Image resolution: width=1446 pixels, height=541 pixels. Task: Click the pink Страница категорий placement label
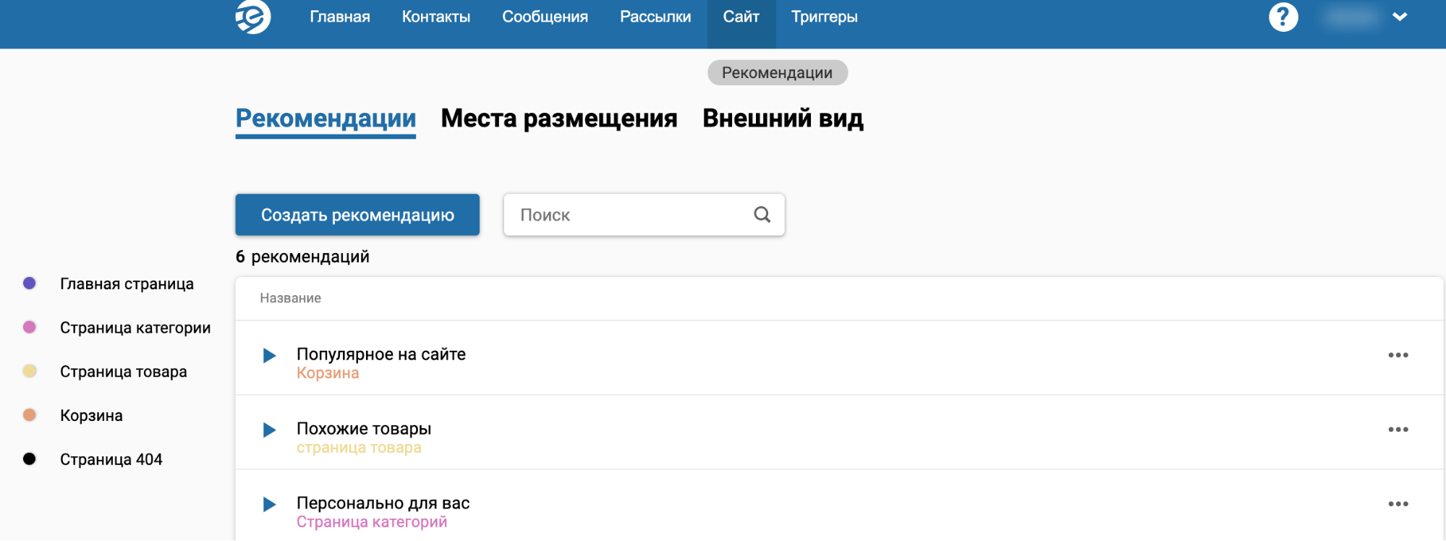[372, 522]
